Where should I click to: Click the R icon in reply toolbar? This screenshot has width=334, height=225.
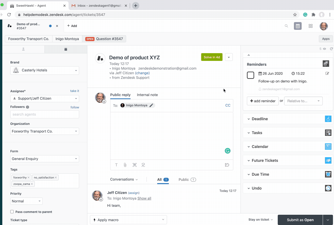click(x=143, y=165)
